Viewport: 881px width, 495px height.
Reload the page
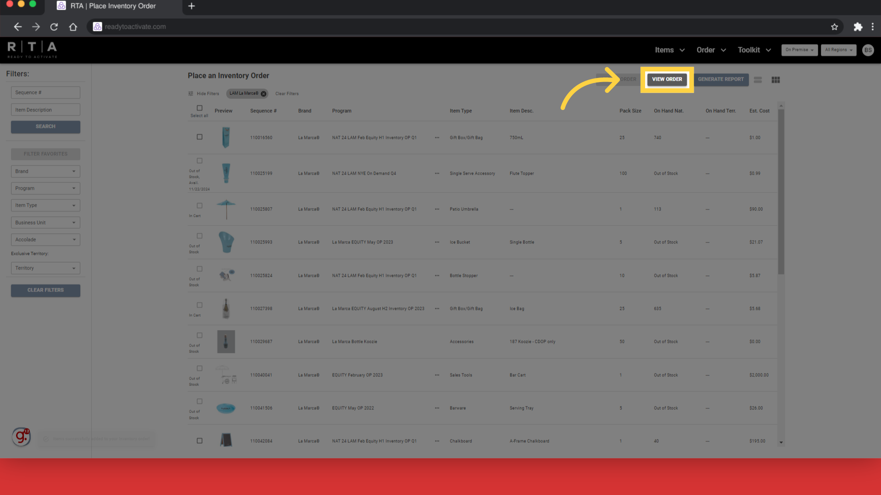pos(54,27)
